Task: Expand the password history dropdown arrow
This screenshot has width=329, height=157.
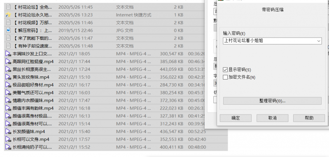Action: [x=319, y=41]
